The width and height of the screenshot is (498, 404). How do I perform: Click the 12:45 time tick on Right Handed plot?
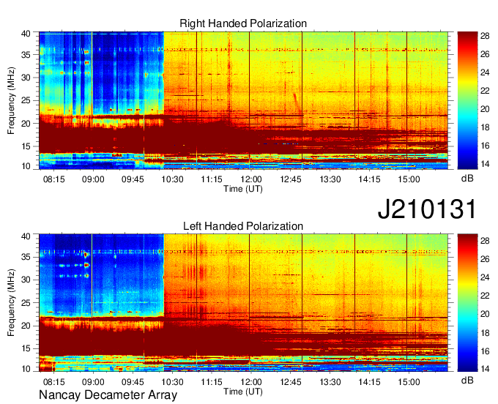point(291,179)
